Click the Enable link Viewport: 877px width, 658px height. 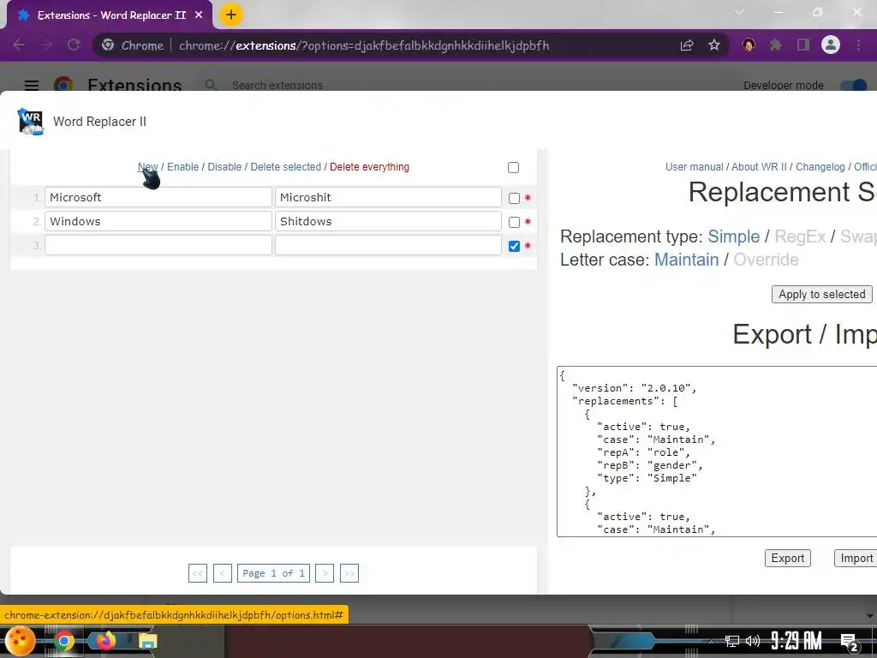click(183, 167)
